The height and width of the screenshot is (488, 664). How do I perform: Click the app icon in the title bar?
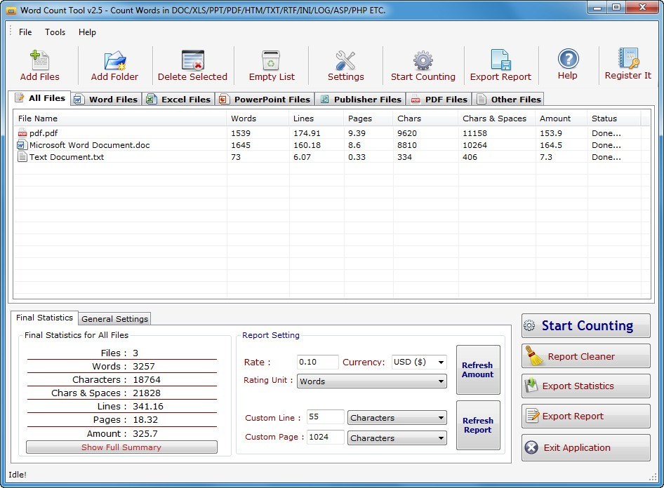[x=11, y=10]
